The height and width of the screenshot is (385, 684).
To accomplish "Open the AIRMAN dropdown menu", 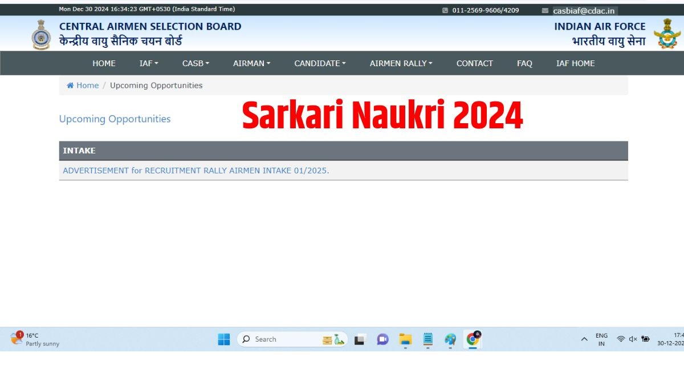I will click(251, 63).
